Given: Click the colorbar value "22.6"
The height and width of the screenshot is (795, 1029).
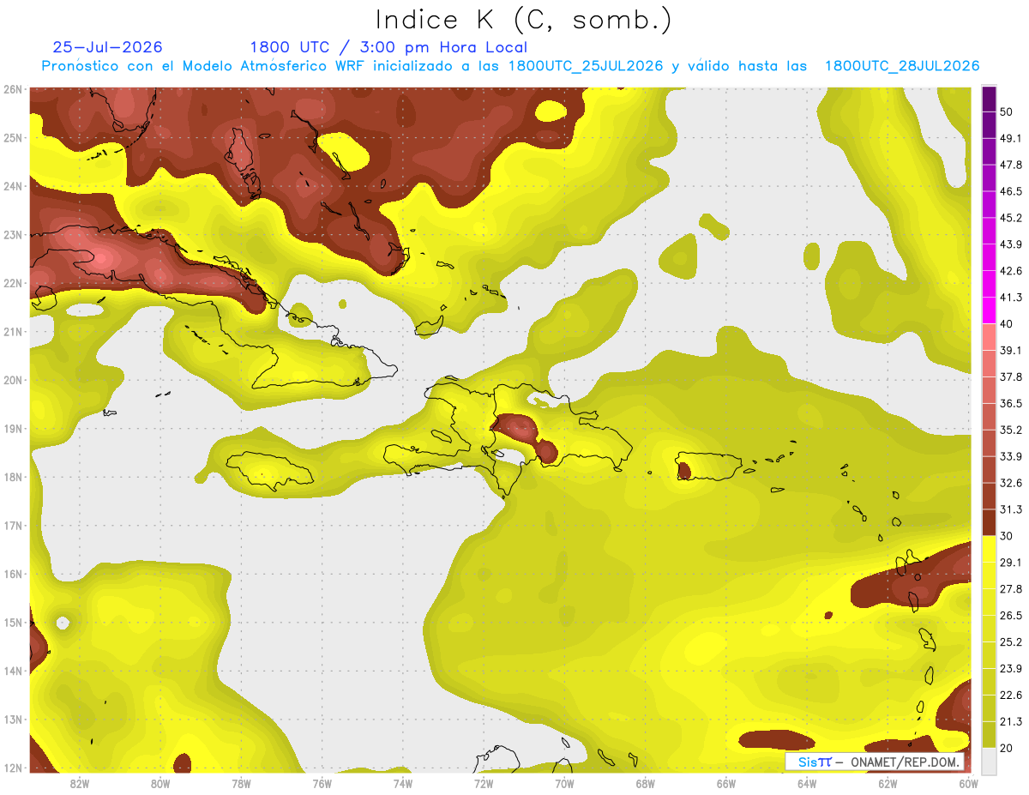Looking at the screenshot, I should [1011, 695].
